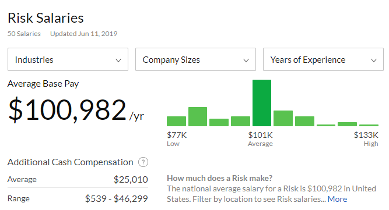The image size is (389, 210).
Task: Click the chevron arrow in Industries box
Action: [118, 60]
